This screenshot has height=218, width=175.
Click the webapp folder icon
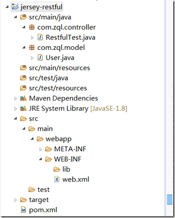click(x=40, y=139)
